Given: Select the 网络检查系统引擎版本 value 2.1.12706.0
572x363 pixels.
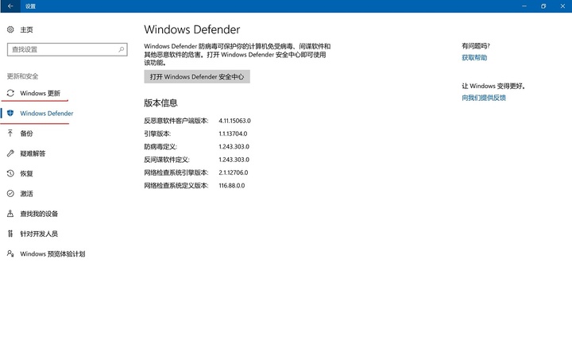Looking at the screenshot, I should (x=233, y=172).
